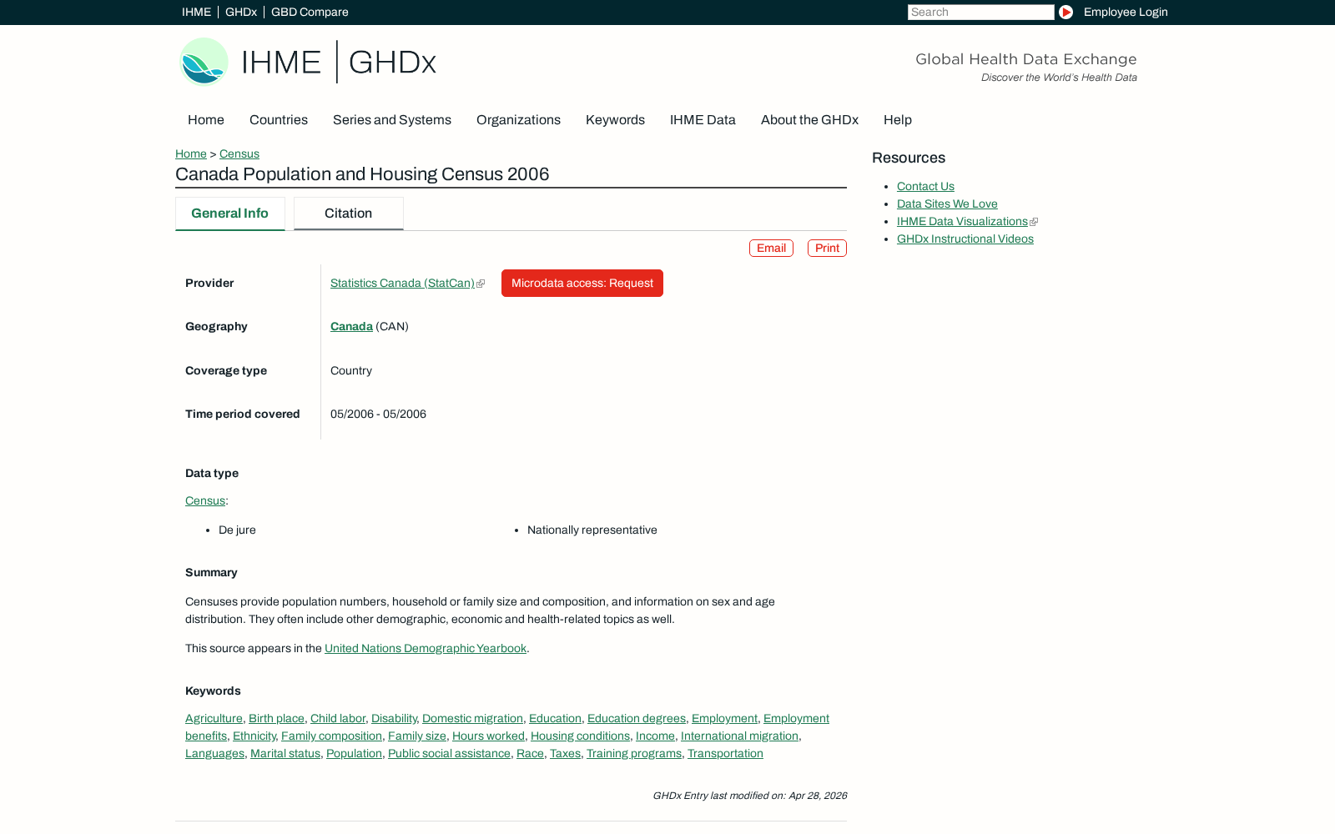Open the Canada geography link
Screen dimensions: 1335x834
[x=351, y=326]
